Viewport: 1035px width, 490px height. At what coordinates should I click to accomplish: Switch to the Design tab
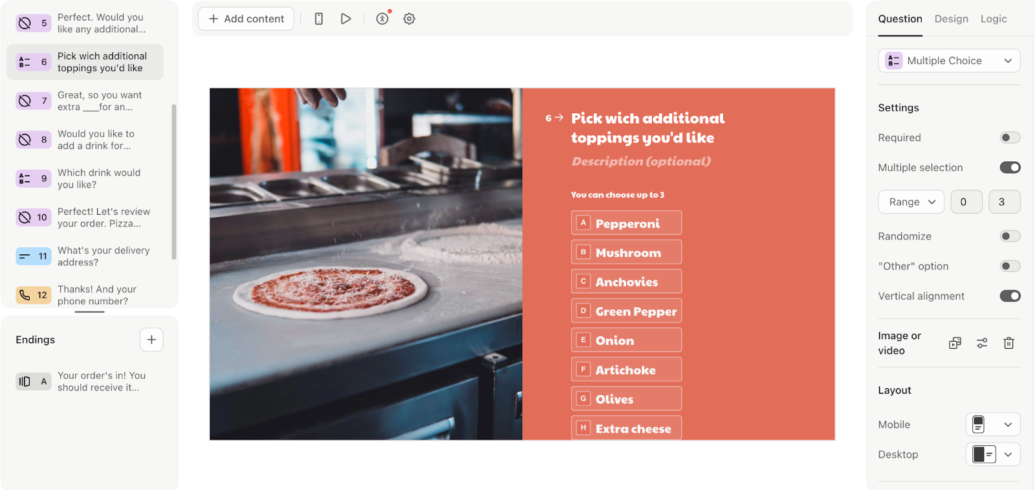[951, 19]
